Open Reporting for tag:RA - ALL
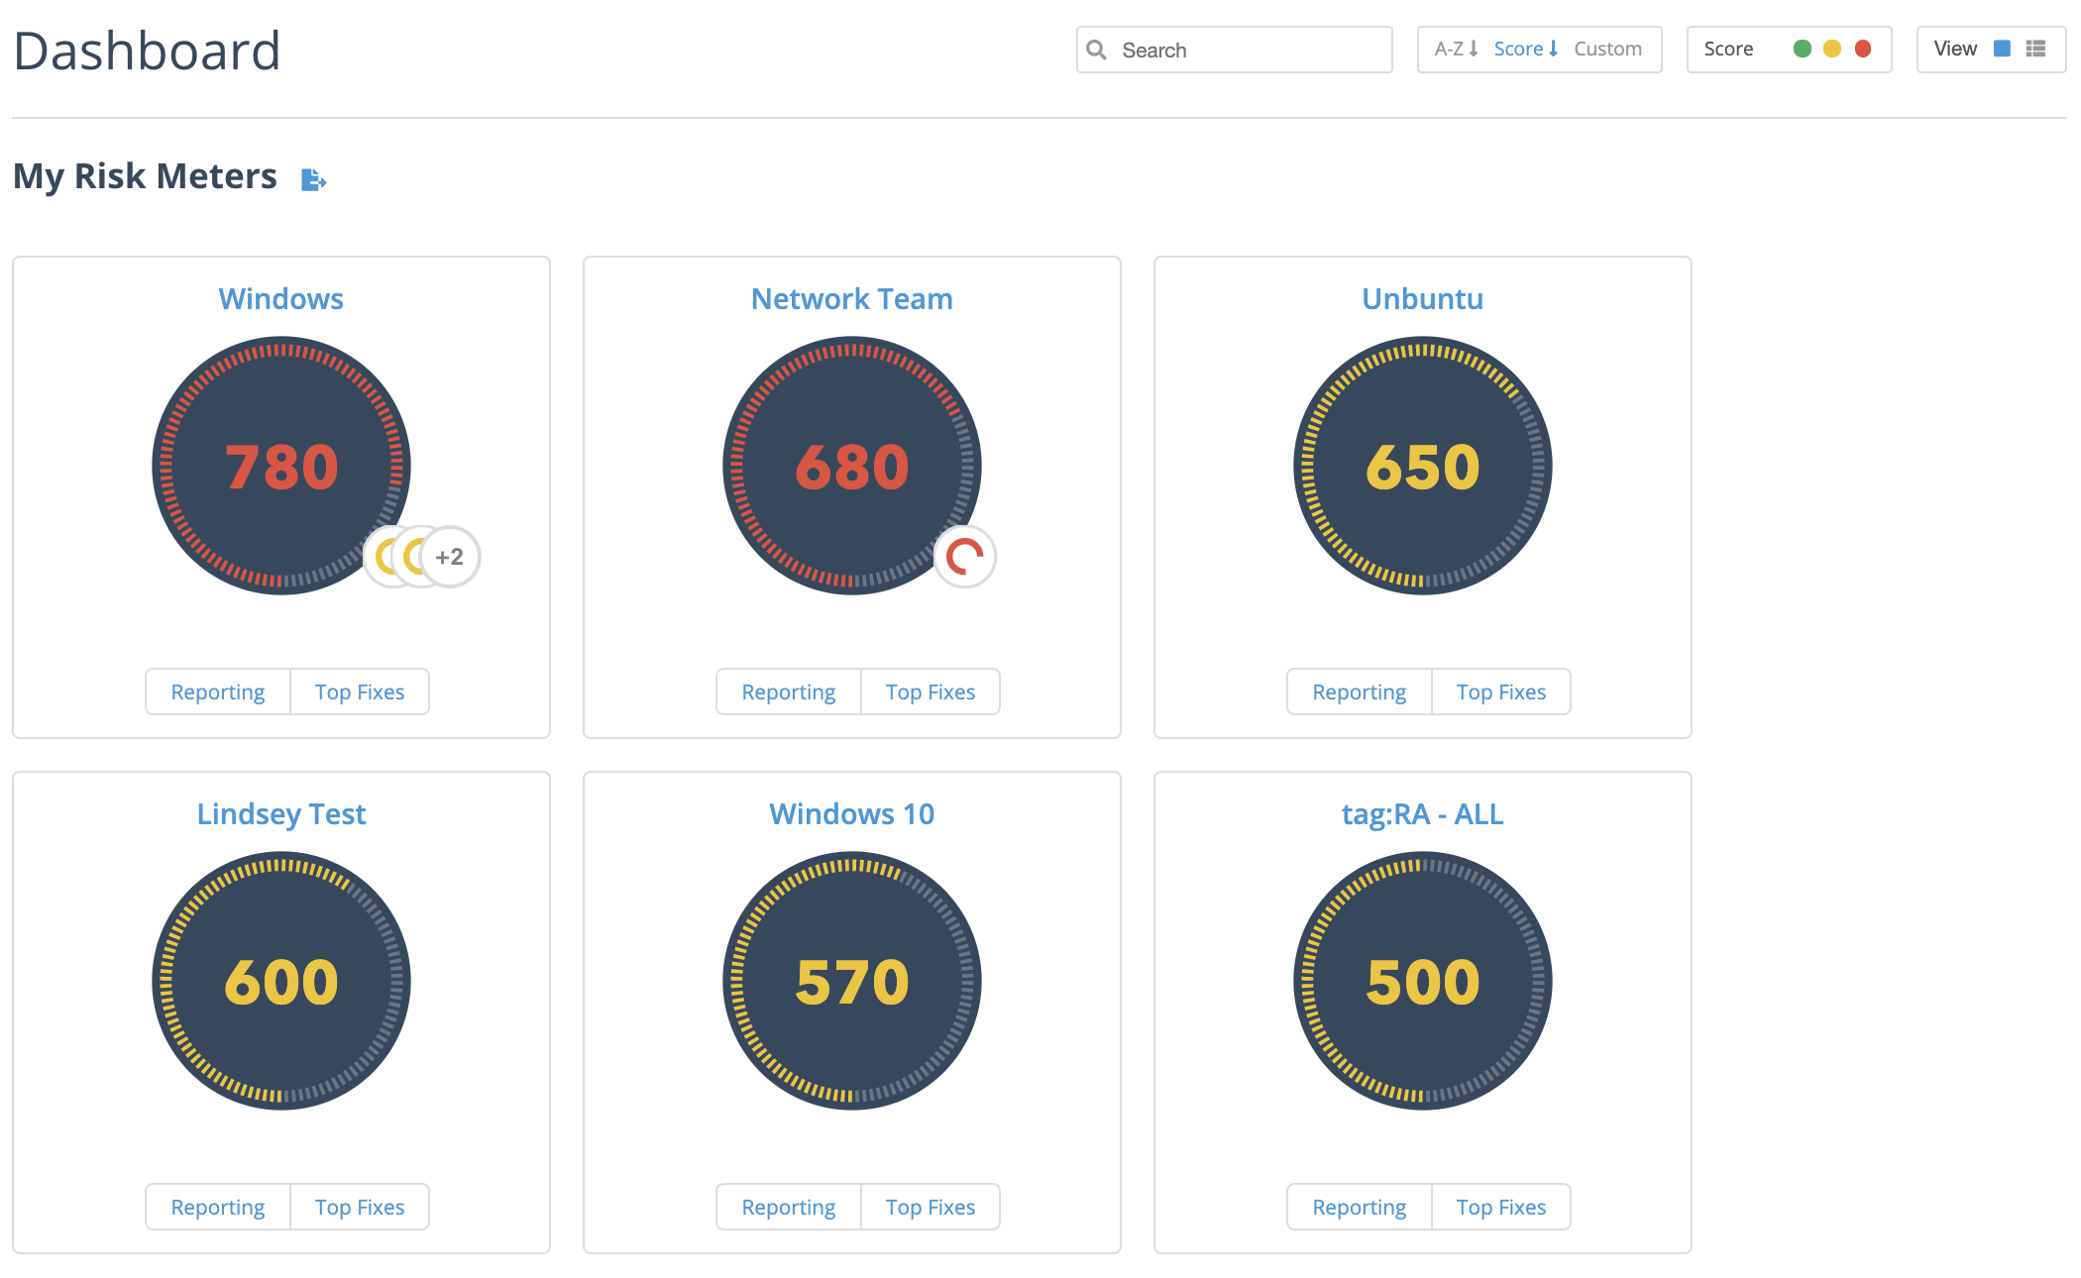The image size is (2081, 1278). 1360,1207
